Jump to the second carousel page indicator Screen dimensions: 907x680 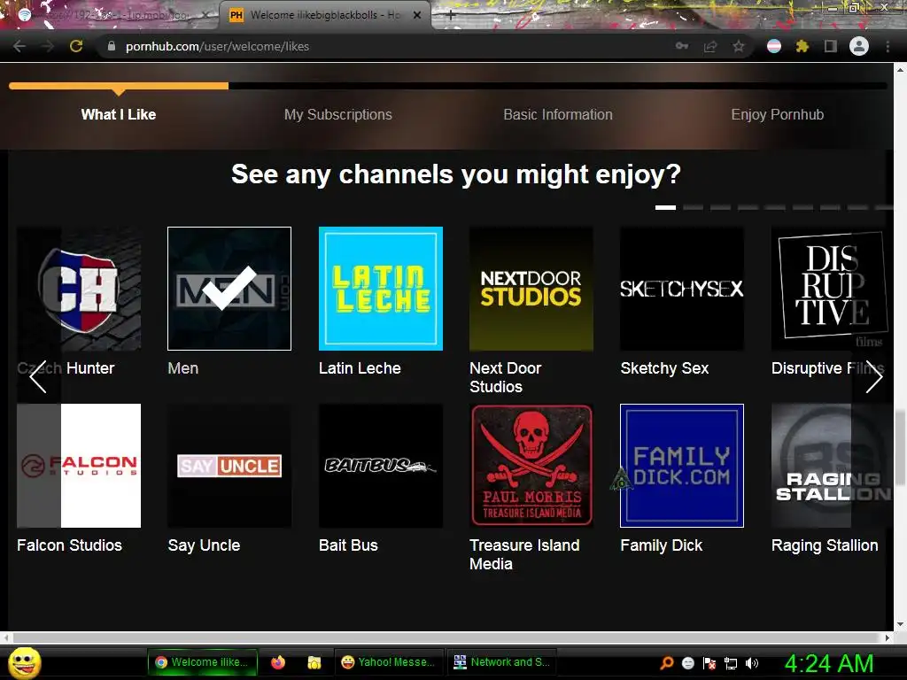(693, 207)
